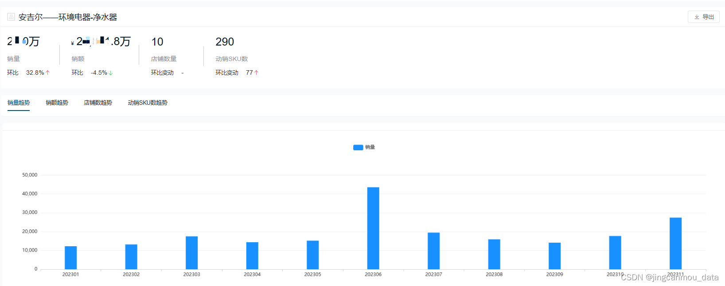Viewport: 725px width, 286px height.
Task: Select the 202305 bar
Action: 312,255
